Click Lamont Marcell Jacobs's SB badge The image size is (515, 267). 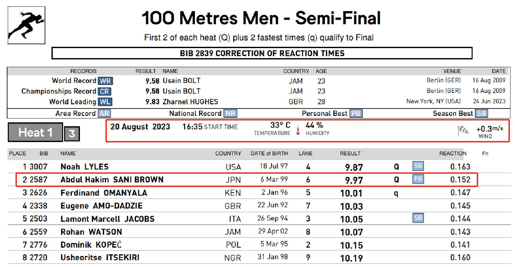click(x=418, y=218)
